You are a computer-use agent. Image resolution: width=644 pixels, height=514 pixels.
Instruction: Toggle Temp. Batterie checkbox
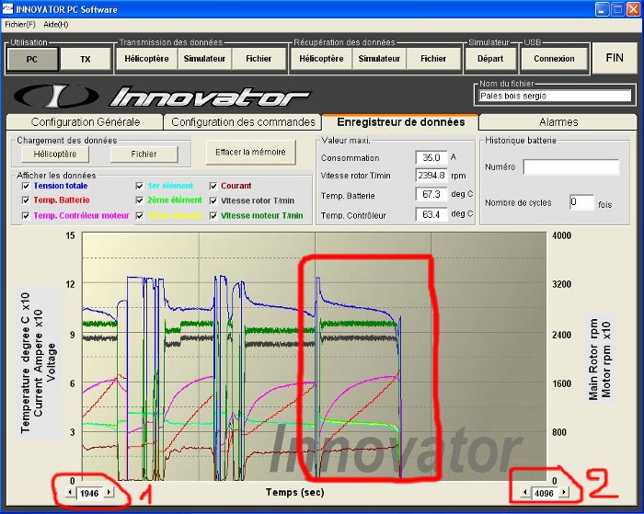(x=26, y=200)
